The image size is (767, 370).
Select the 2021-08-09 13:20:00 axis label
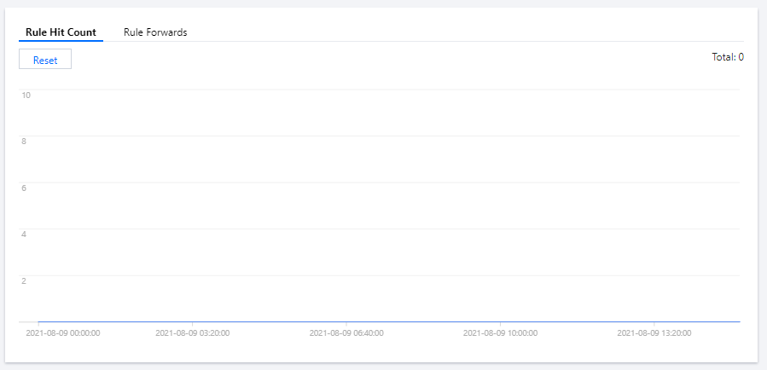654,333
